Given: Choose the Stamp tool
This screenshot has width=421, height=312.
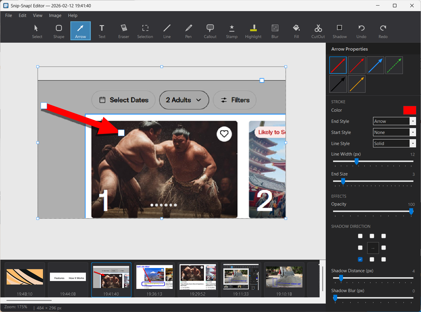Looking at the screenshot, I should click(232, 31).
